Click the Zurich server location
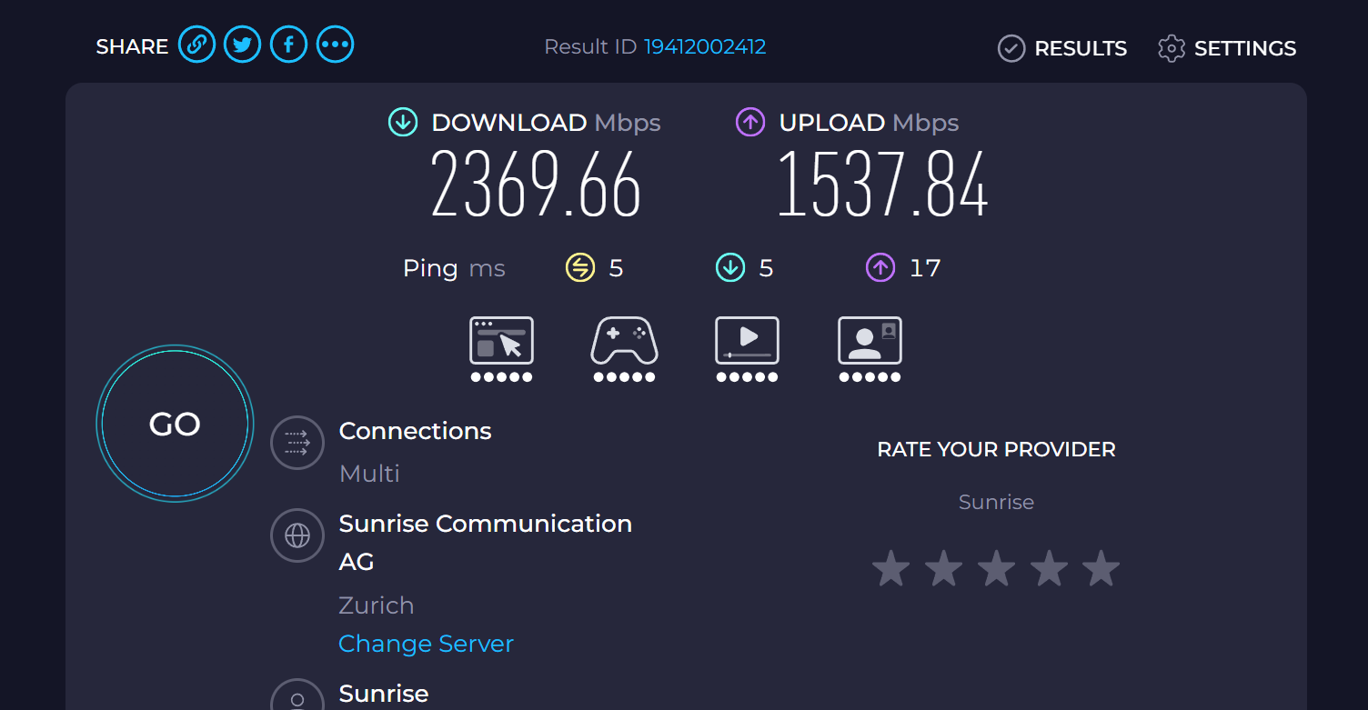This screenshot has height=710, width=1368. [377, 605]
